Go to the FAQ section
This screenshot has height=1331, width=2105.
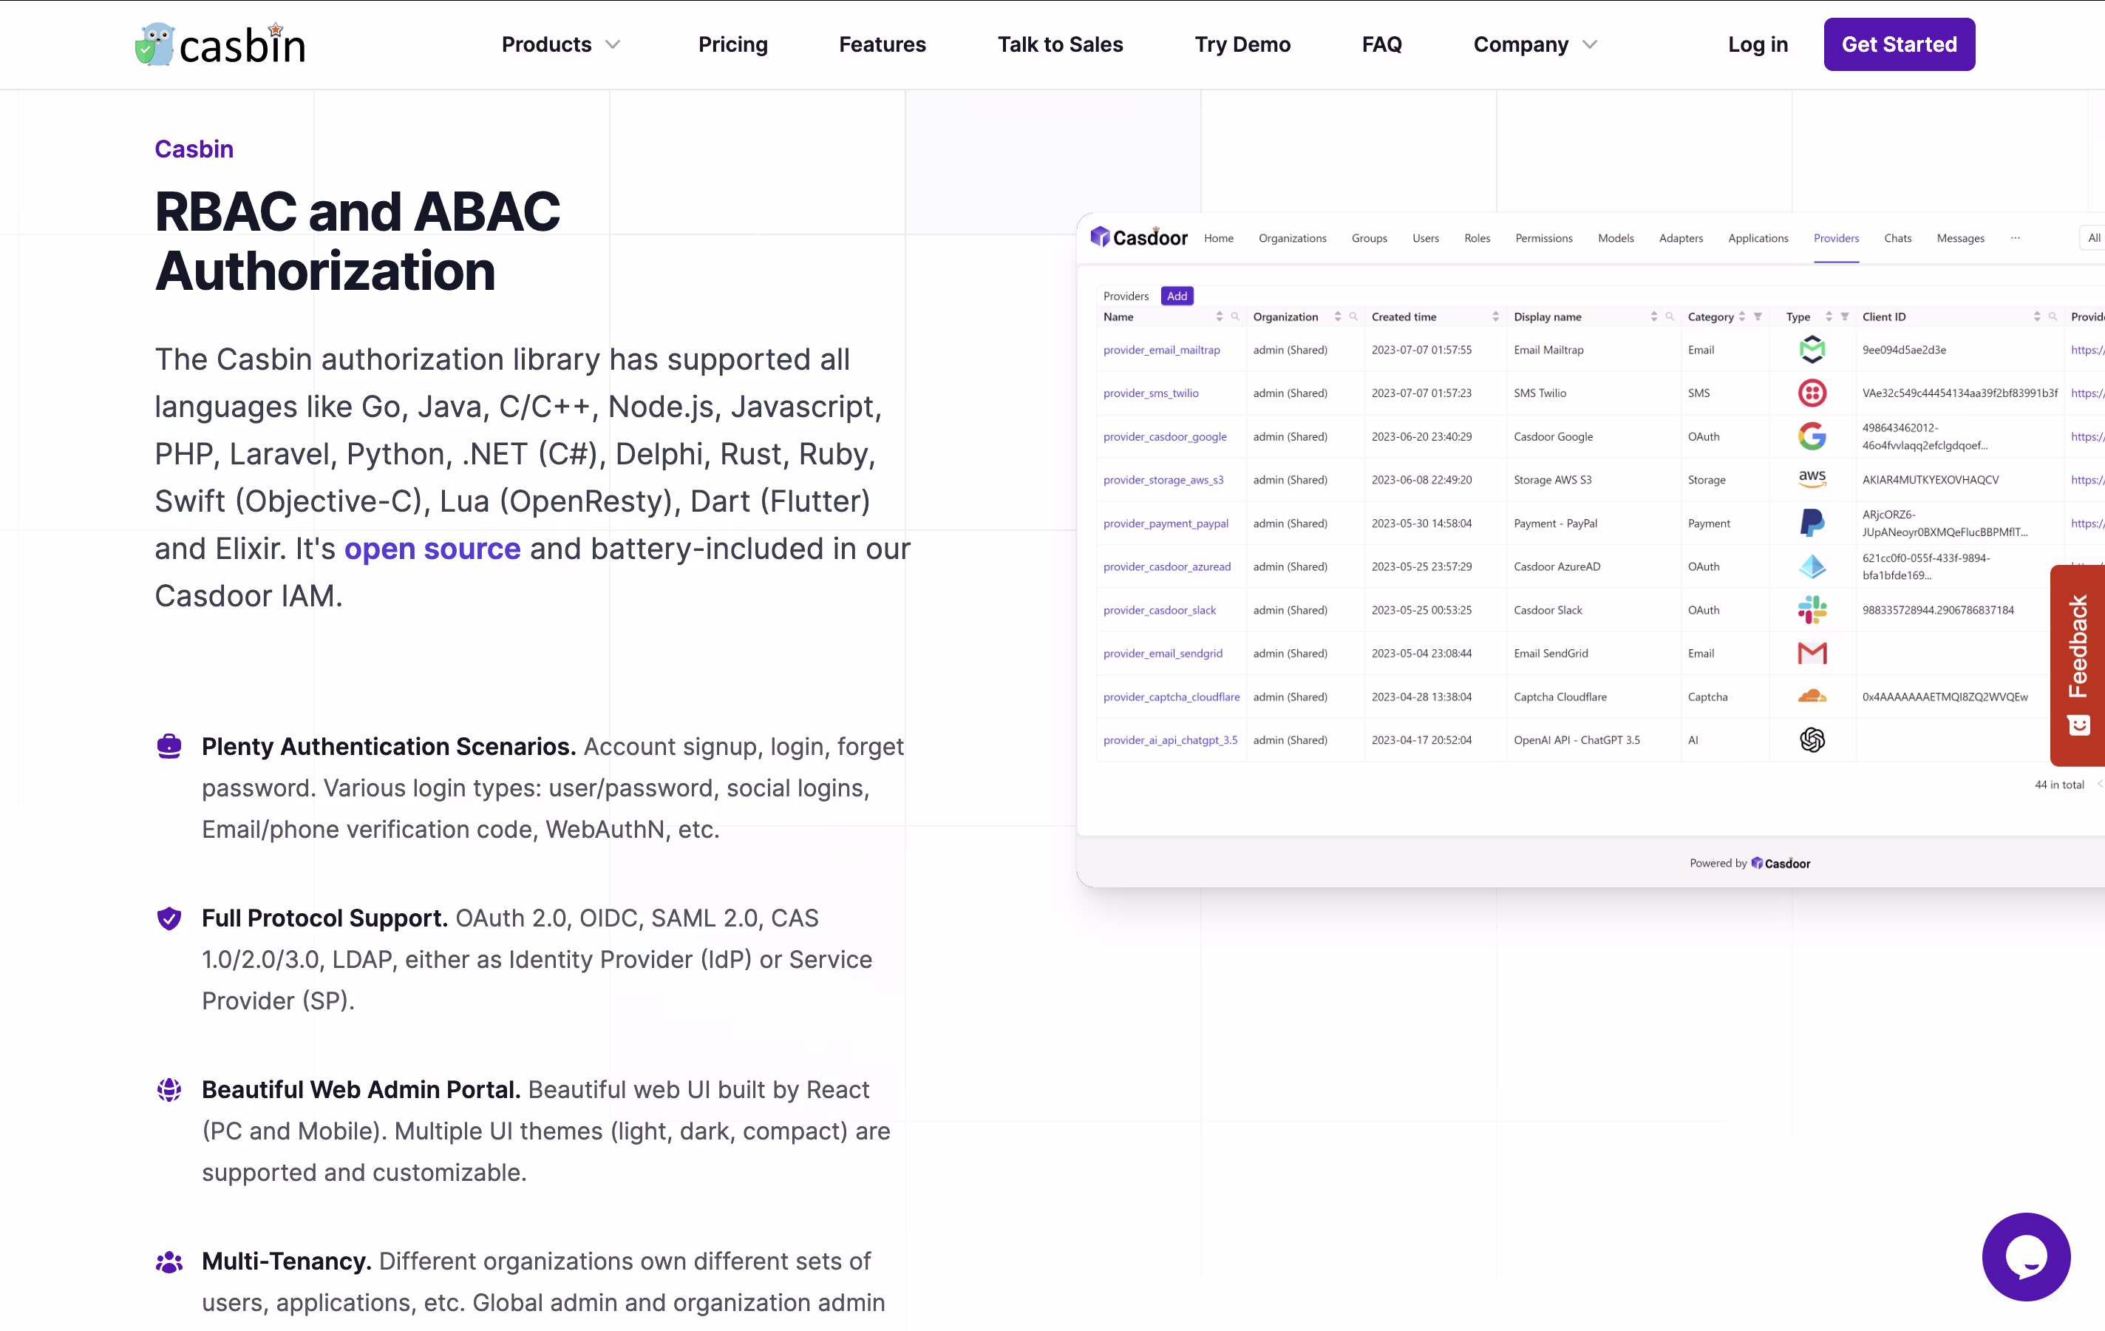pos(1381,44)
